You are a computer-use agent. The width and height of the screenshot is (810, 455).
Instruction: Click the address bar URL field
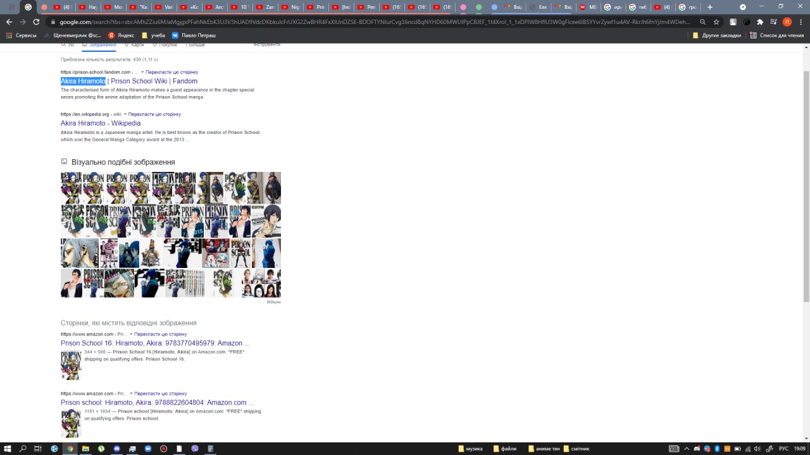[x=373, y=22]
